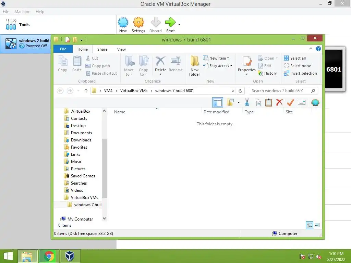Open the Move to dropdown
The width and height of the screenshot is (351, 263).
[129, 66]
